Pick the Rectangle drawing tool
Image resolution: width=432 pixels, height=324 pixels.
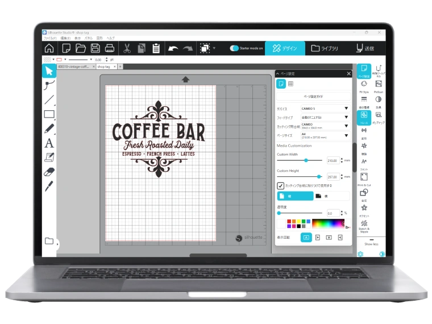tap(49, 114)
